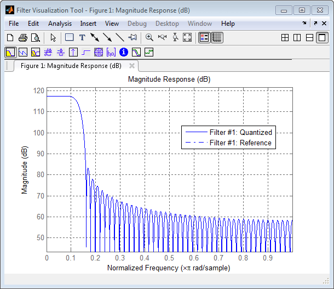This screenshot has height=289, width=334.
Task: Open the Pole/Zero plot view
Action: 99,53
